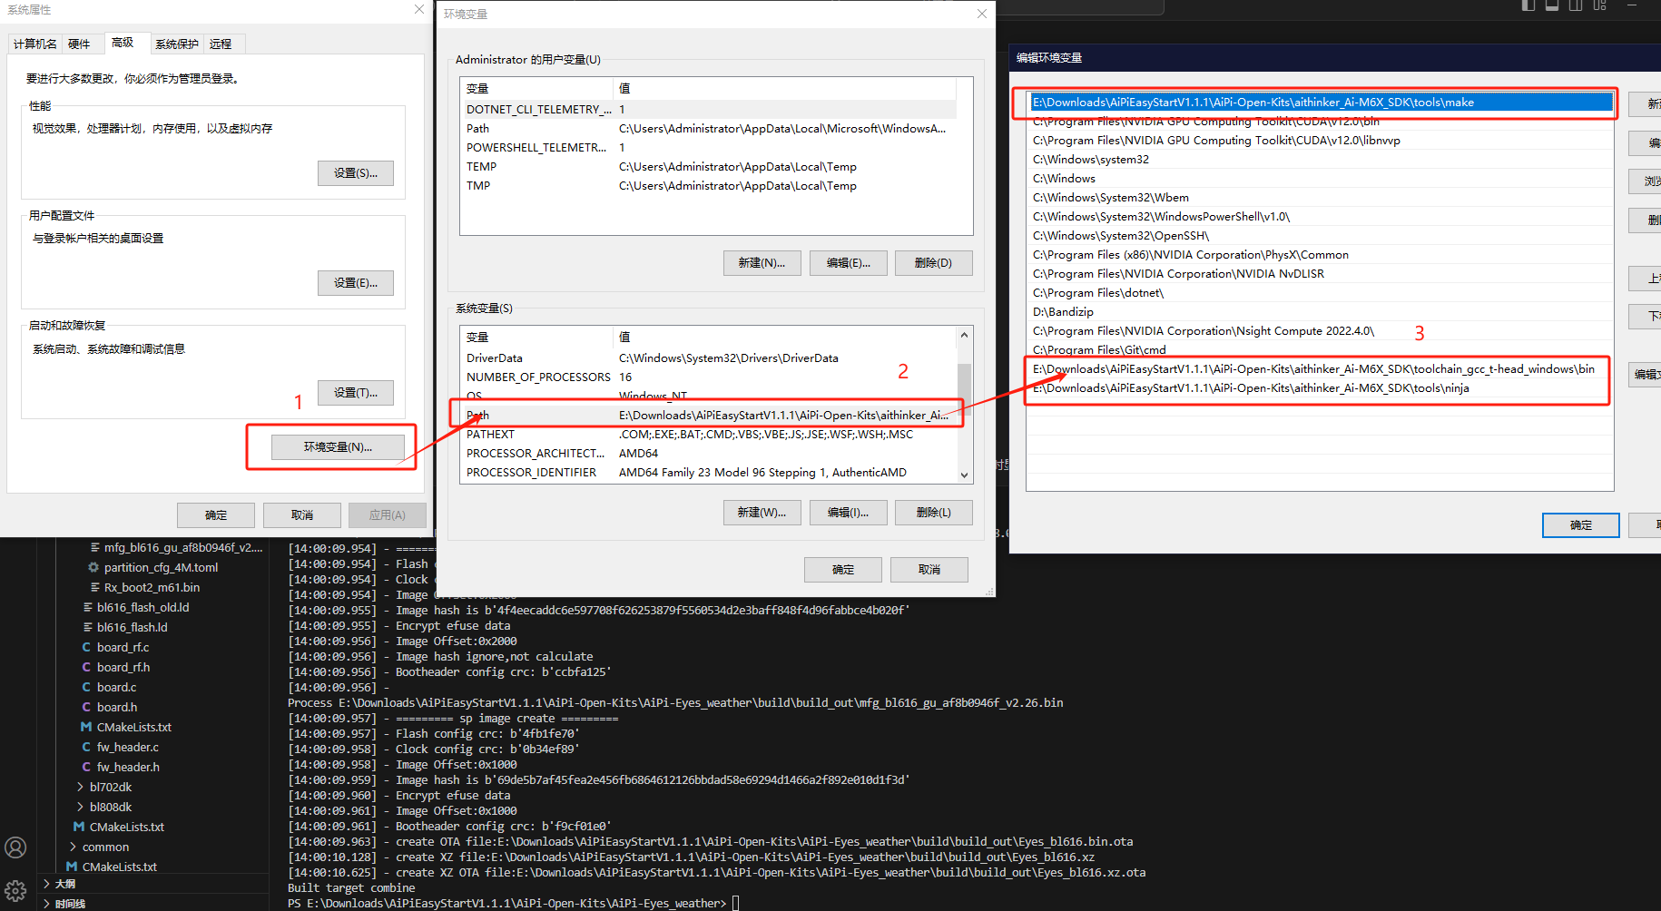Image resolution: width=1661 pixels, height=911 pixels.
Task: Click 确定 in the 环境变量 dialog
Action: pyautogui.click(x=843, y=570)
